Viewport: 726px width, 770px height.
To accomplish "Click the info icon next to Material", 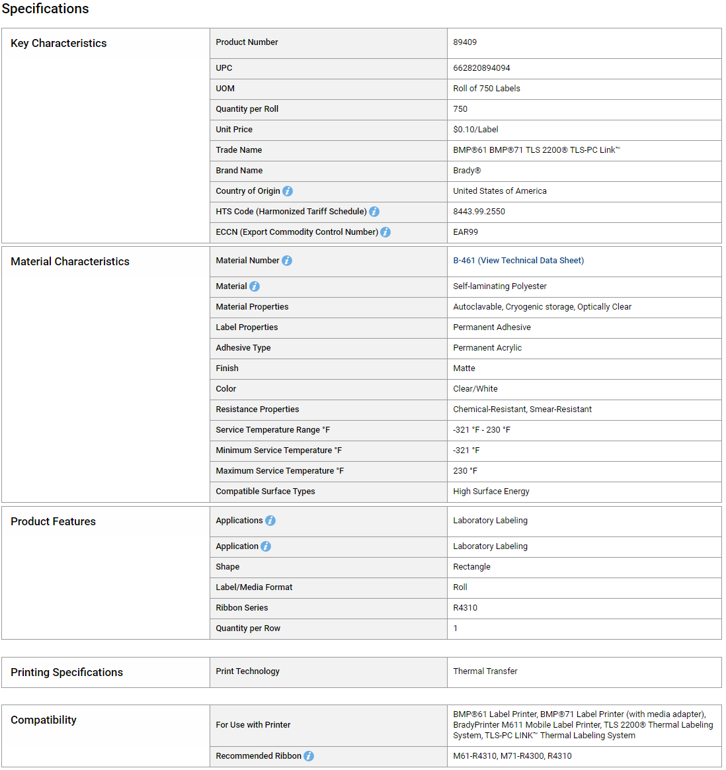I will (255, 286).
